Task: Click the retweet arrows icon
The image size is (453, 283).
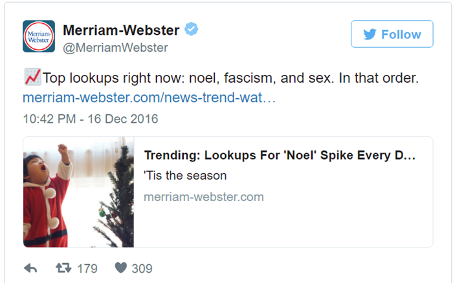Action: [62, 268]
